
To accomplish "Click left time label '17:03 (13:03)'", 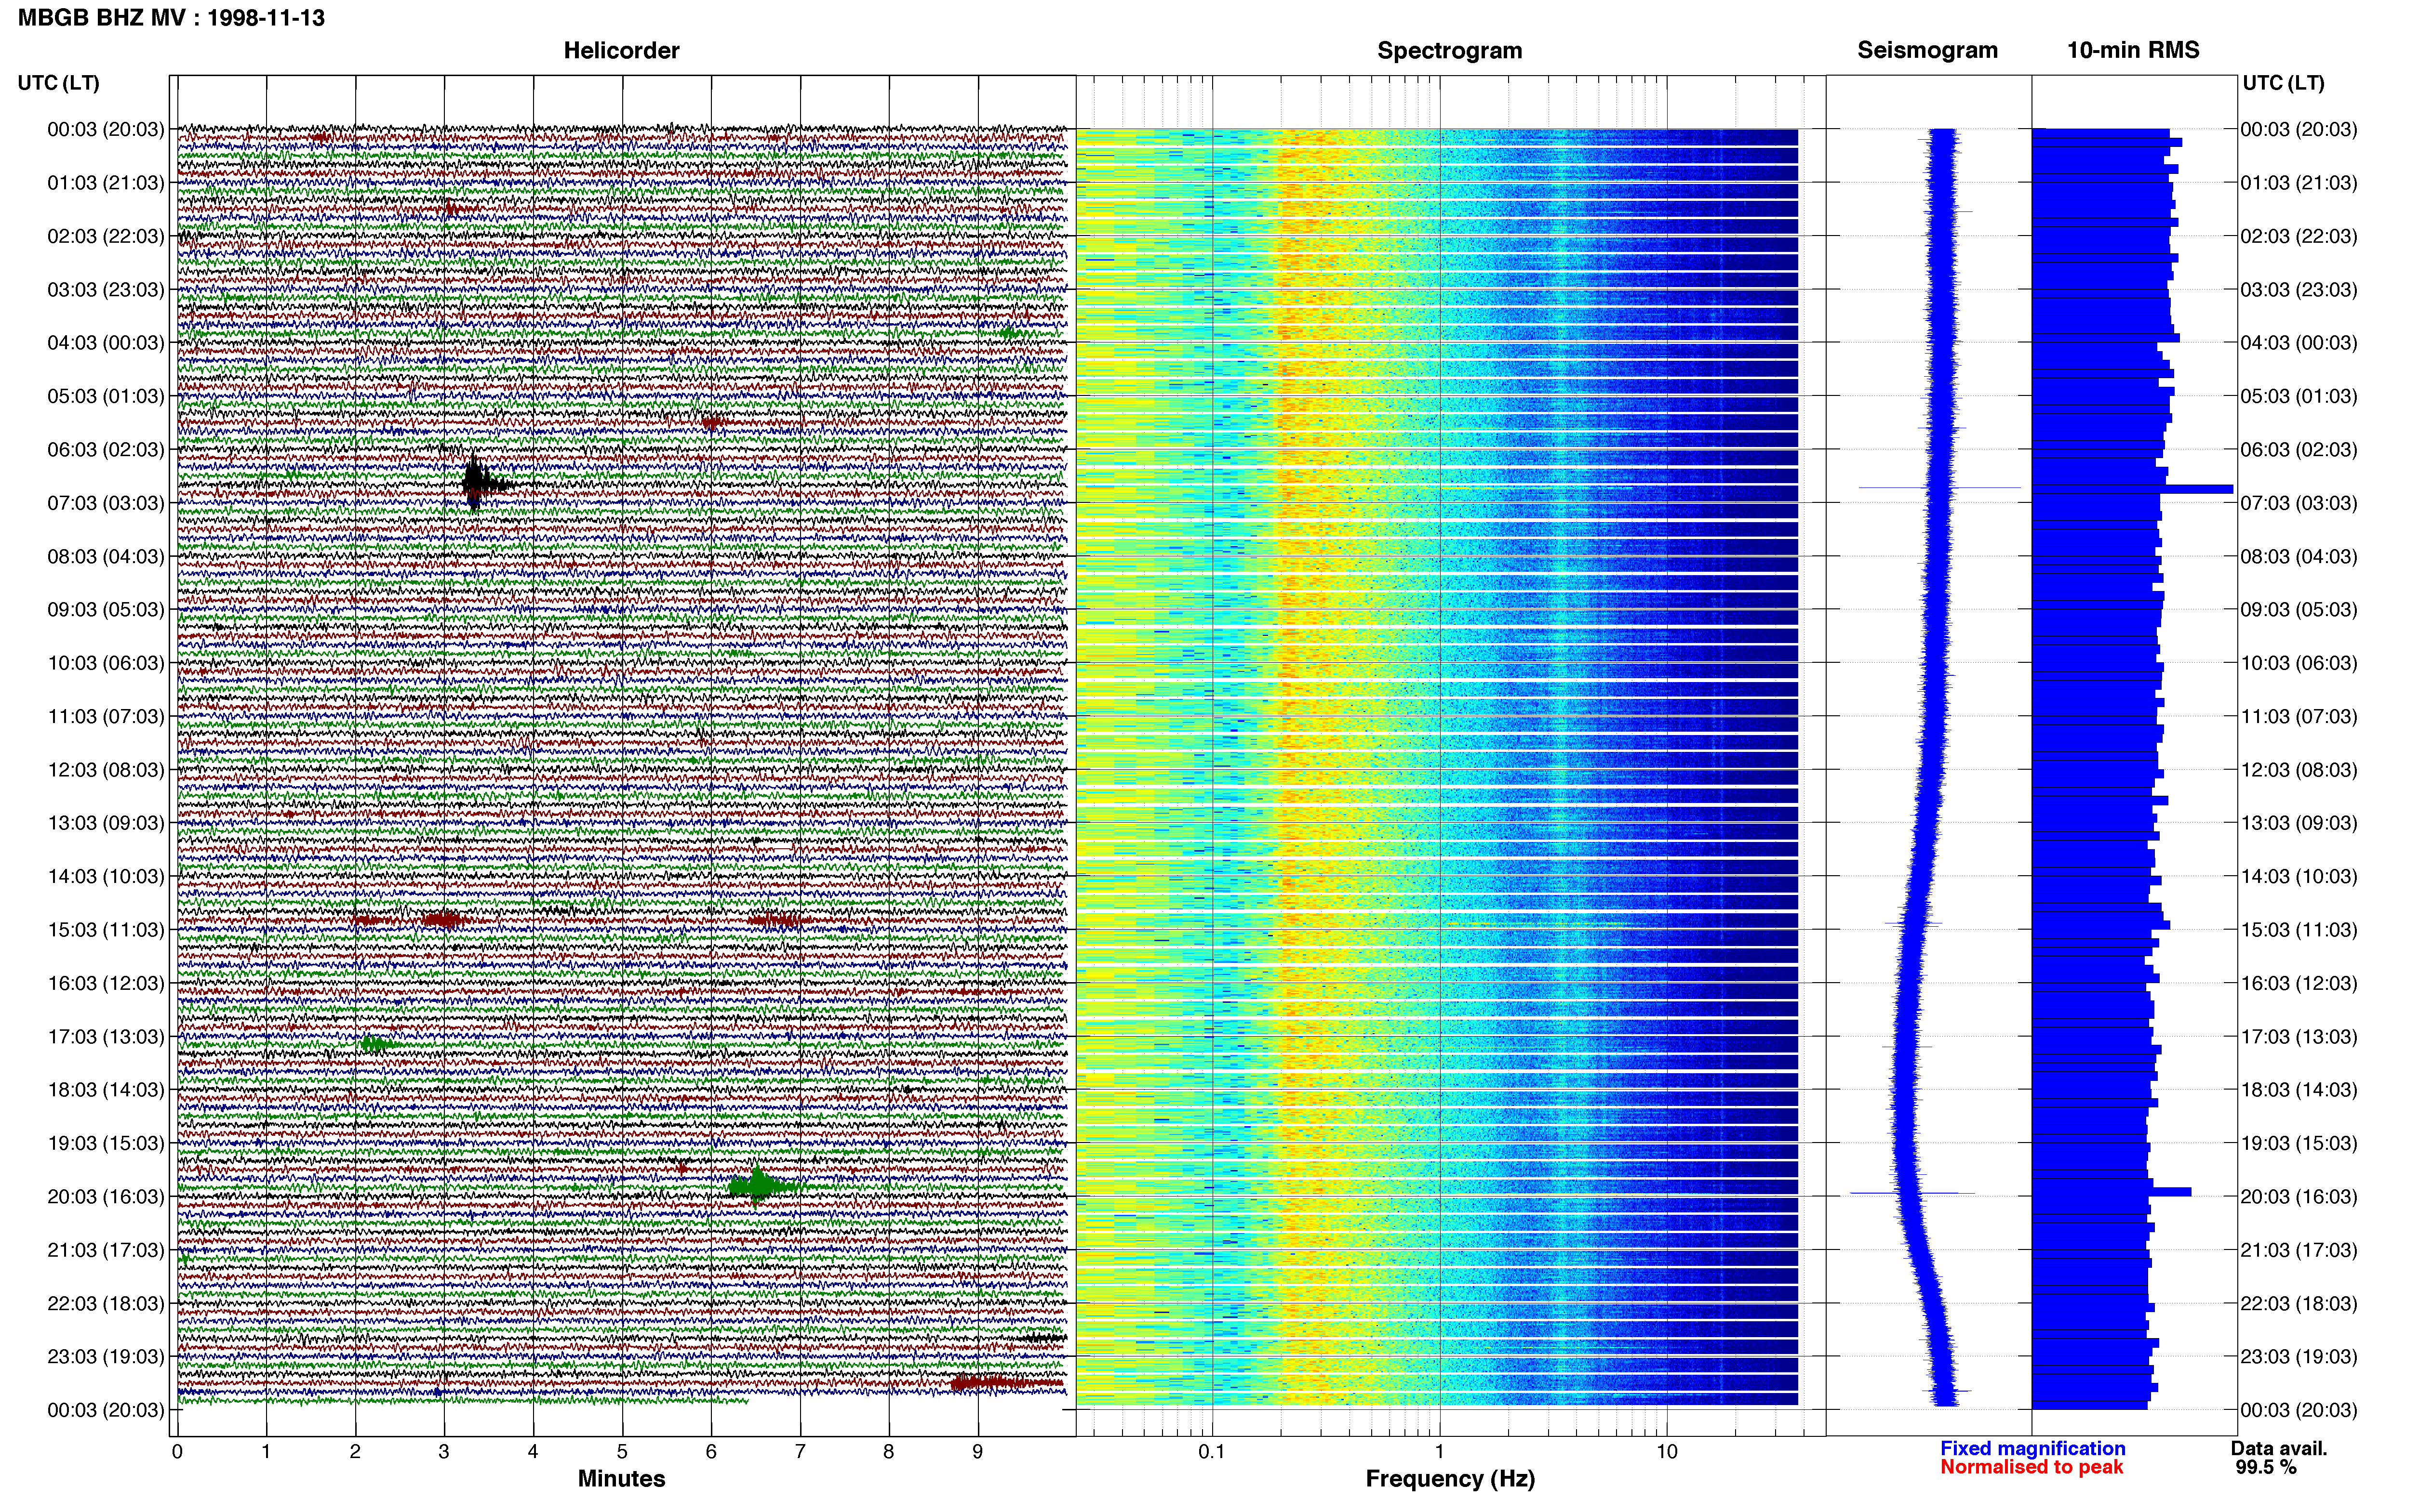I will (x=106, y=1036).
